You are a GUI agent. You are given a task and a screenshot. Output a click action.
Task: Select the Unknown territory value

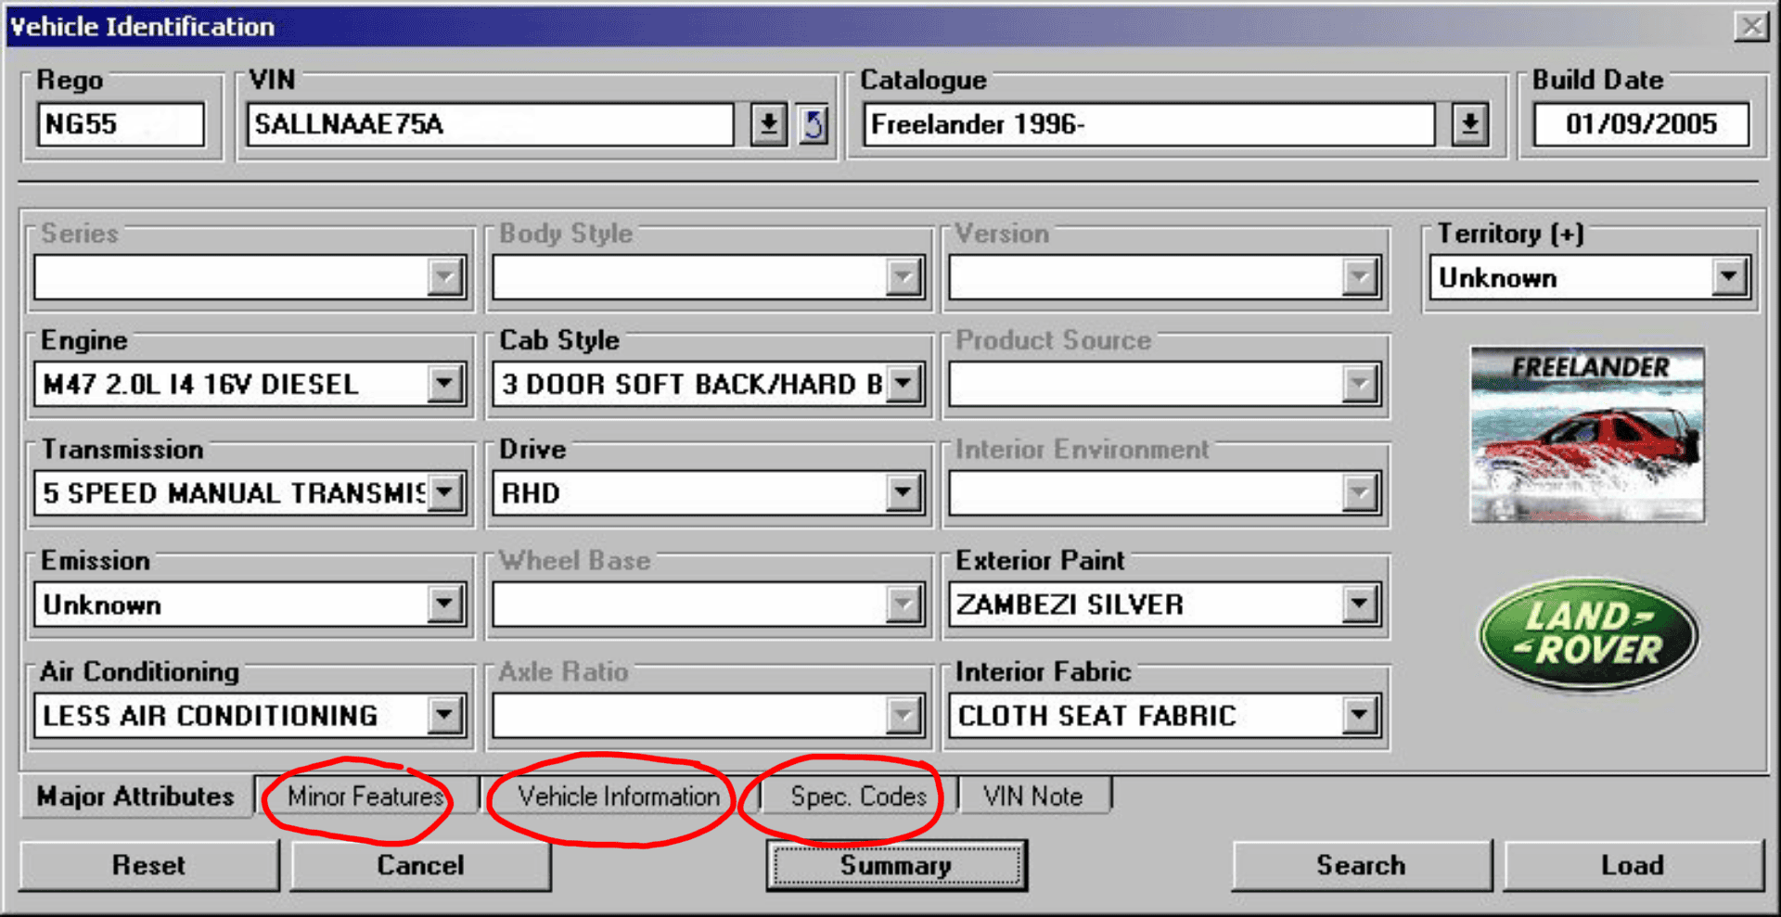[x=1497, y=277]
